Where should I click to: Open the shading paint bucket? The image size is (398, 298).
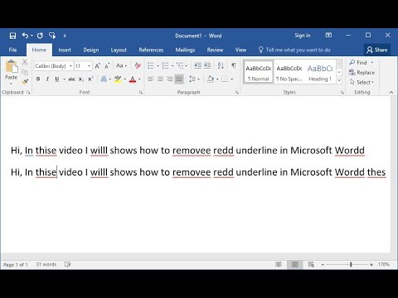pos(211,79)
